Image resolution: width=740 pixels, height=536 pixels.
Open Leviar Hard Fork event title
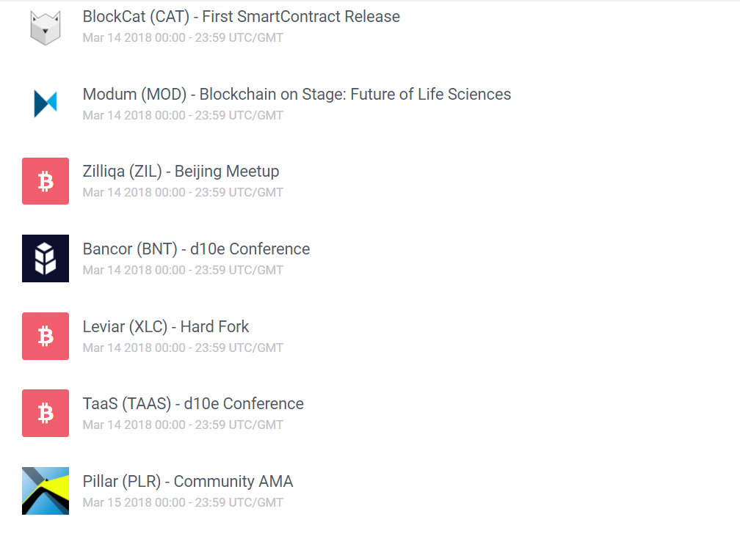pos(166,326)
